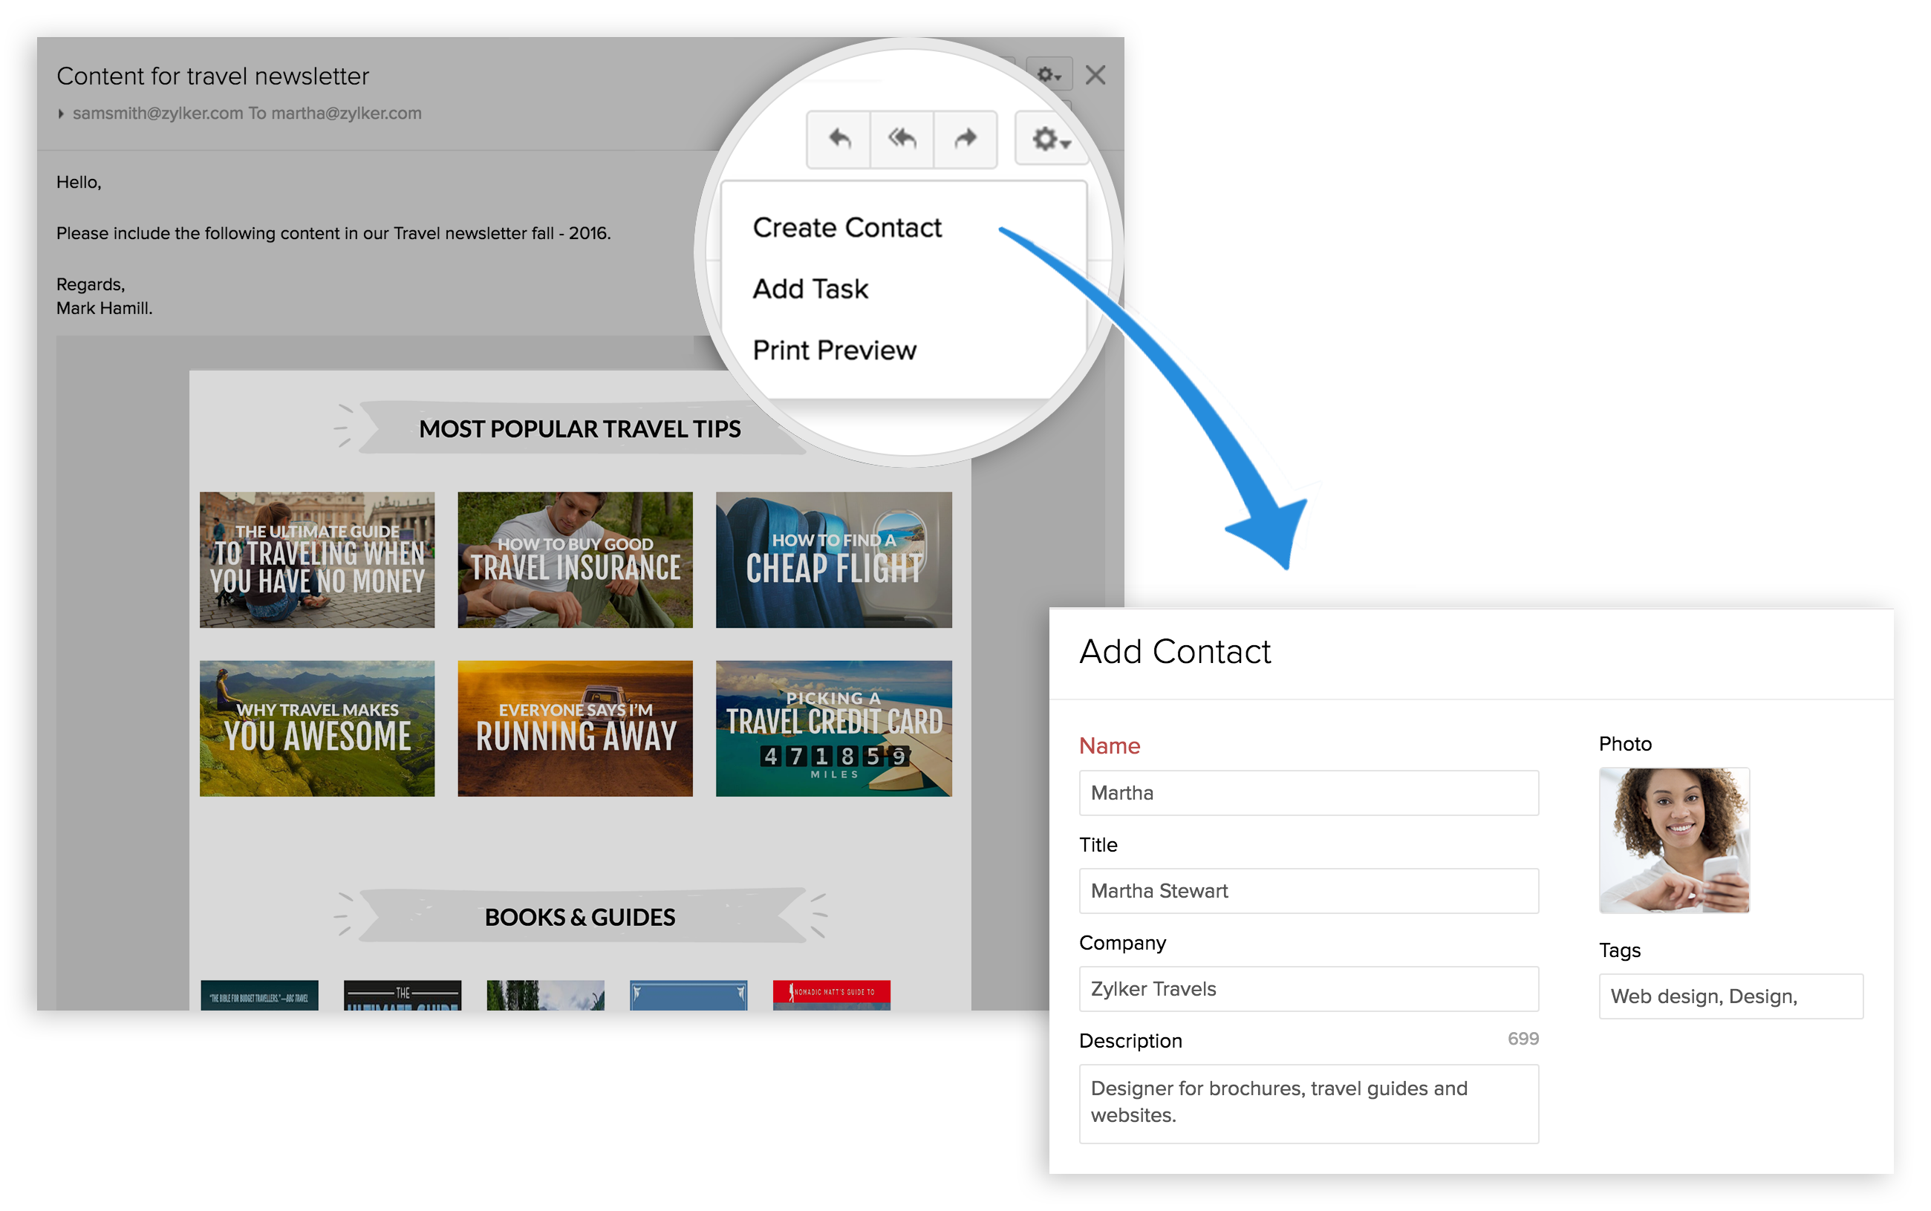Click the 699 character counter
1931x1211 pixels.
tap(1522, 1038)
